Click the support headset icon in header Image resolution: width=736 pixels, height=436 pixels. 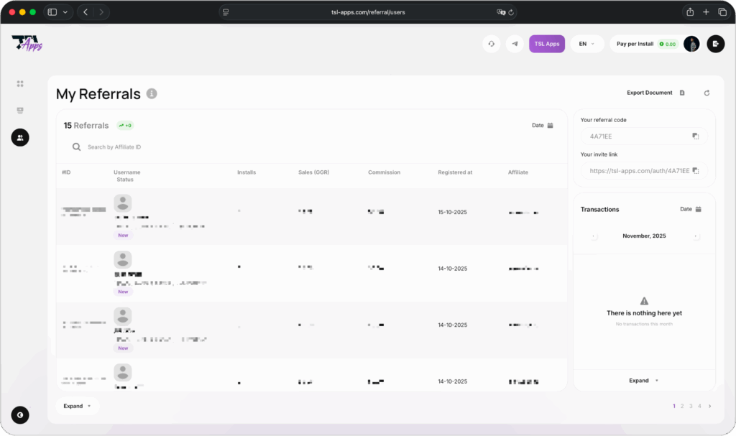(x=491, y=44)
